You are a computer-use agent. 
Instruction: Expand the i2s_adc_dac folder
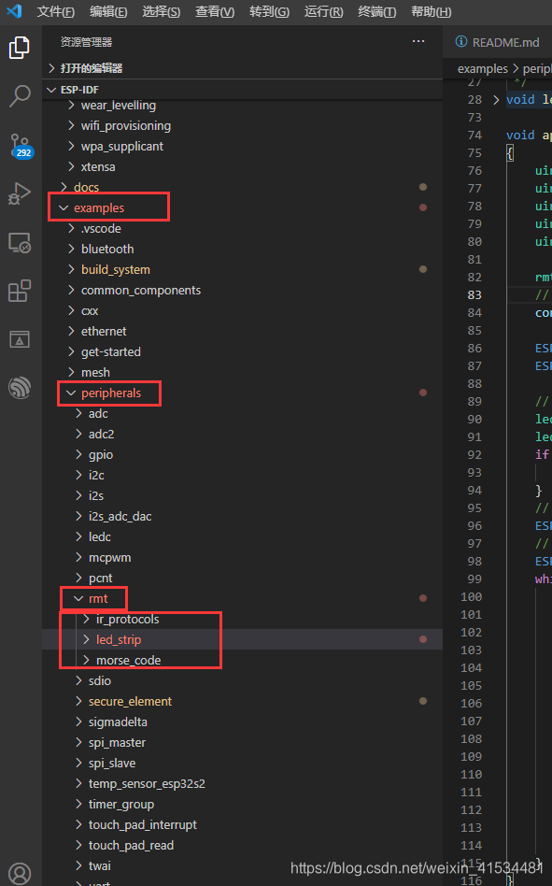(243, 516)
